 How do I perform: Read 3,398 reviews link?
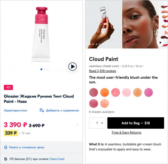coord(102,71)
